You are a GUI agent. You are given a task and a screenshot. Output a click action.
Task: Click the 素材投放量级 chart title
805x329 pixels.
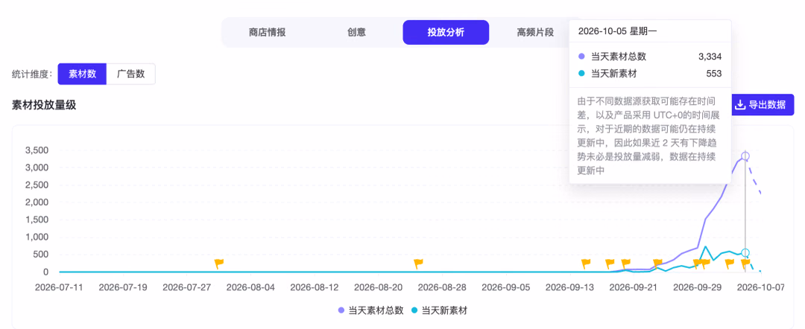[x=44, y=105]
